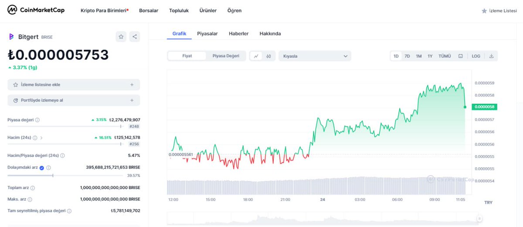Viewport: 523px width, 227px height.
Task: Open Borsalar menu
Action: point(149,10)
